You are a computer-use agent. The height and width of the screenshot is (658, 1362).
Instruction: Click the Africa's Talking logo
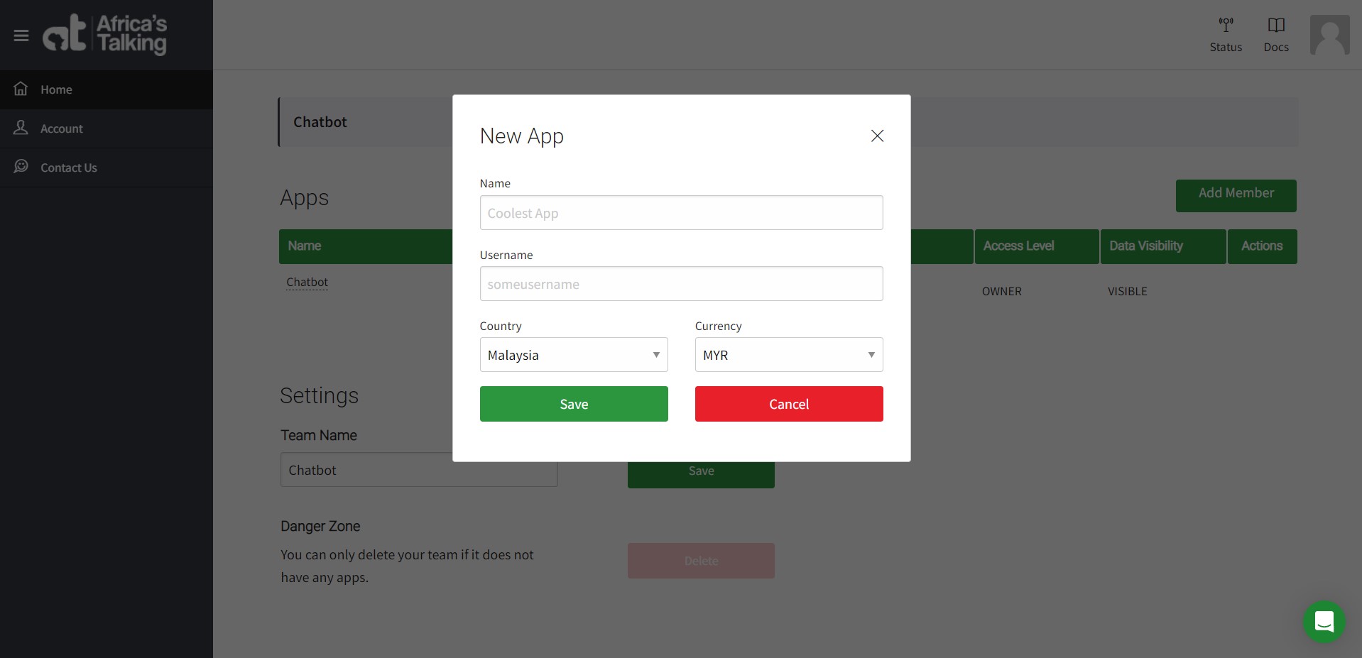[x=105, y=34]
